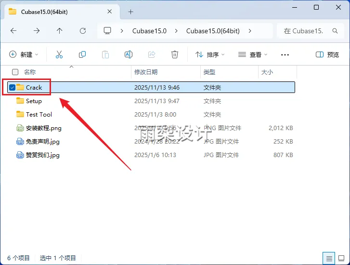Image resolution: width=350 pixels, height=265 pixels.
Task: Open the three-dot See more menu
Action: click(x=285, y=55)
